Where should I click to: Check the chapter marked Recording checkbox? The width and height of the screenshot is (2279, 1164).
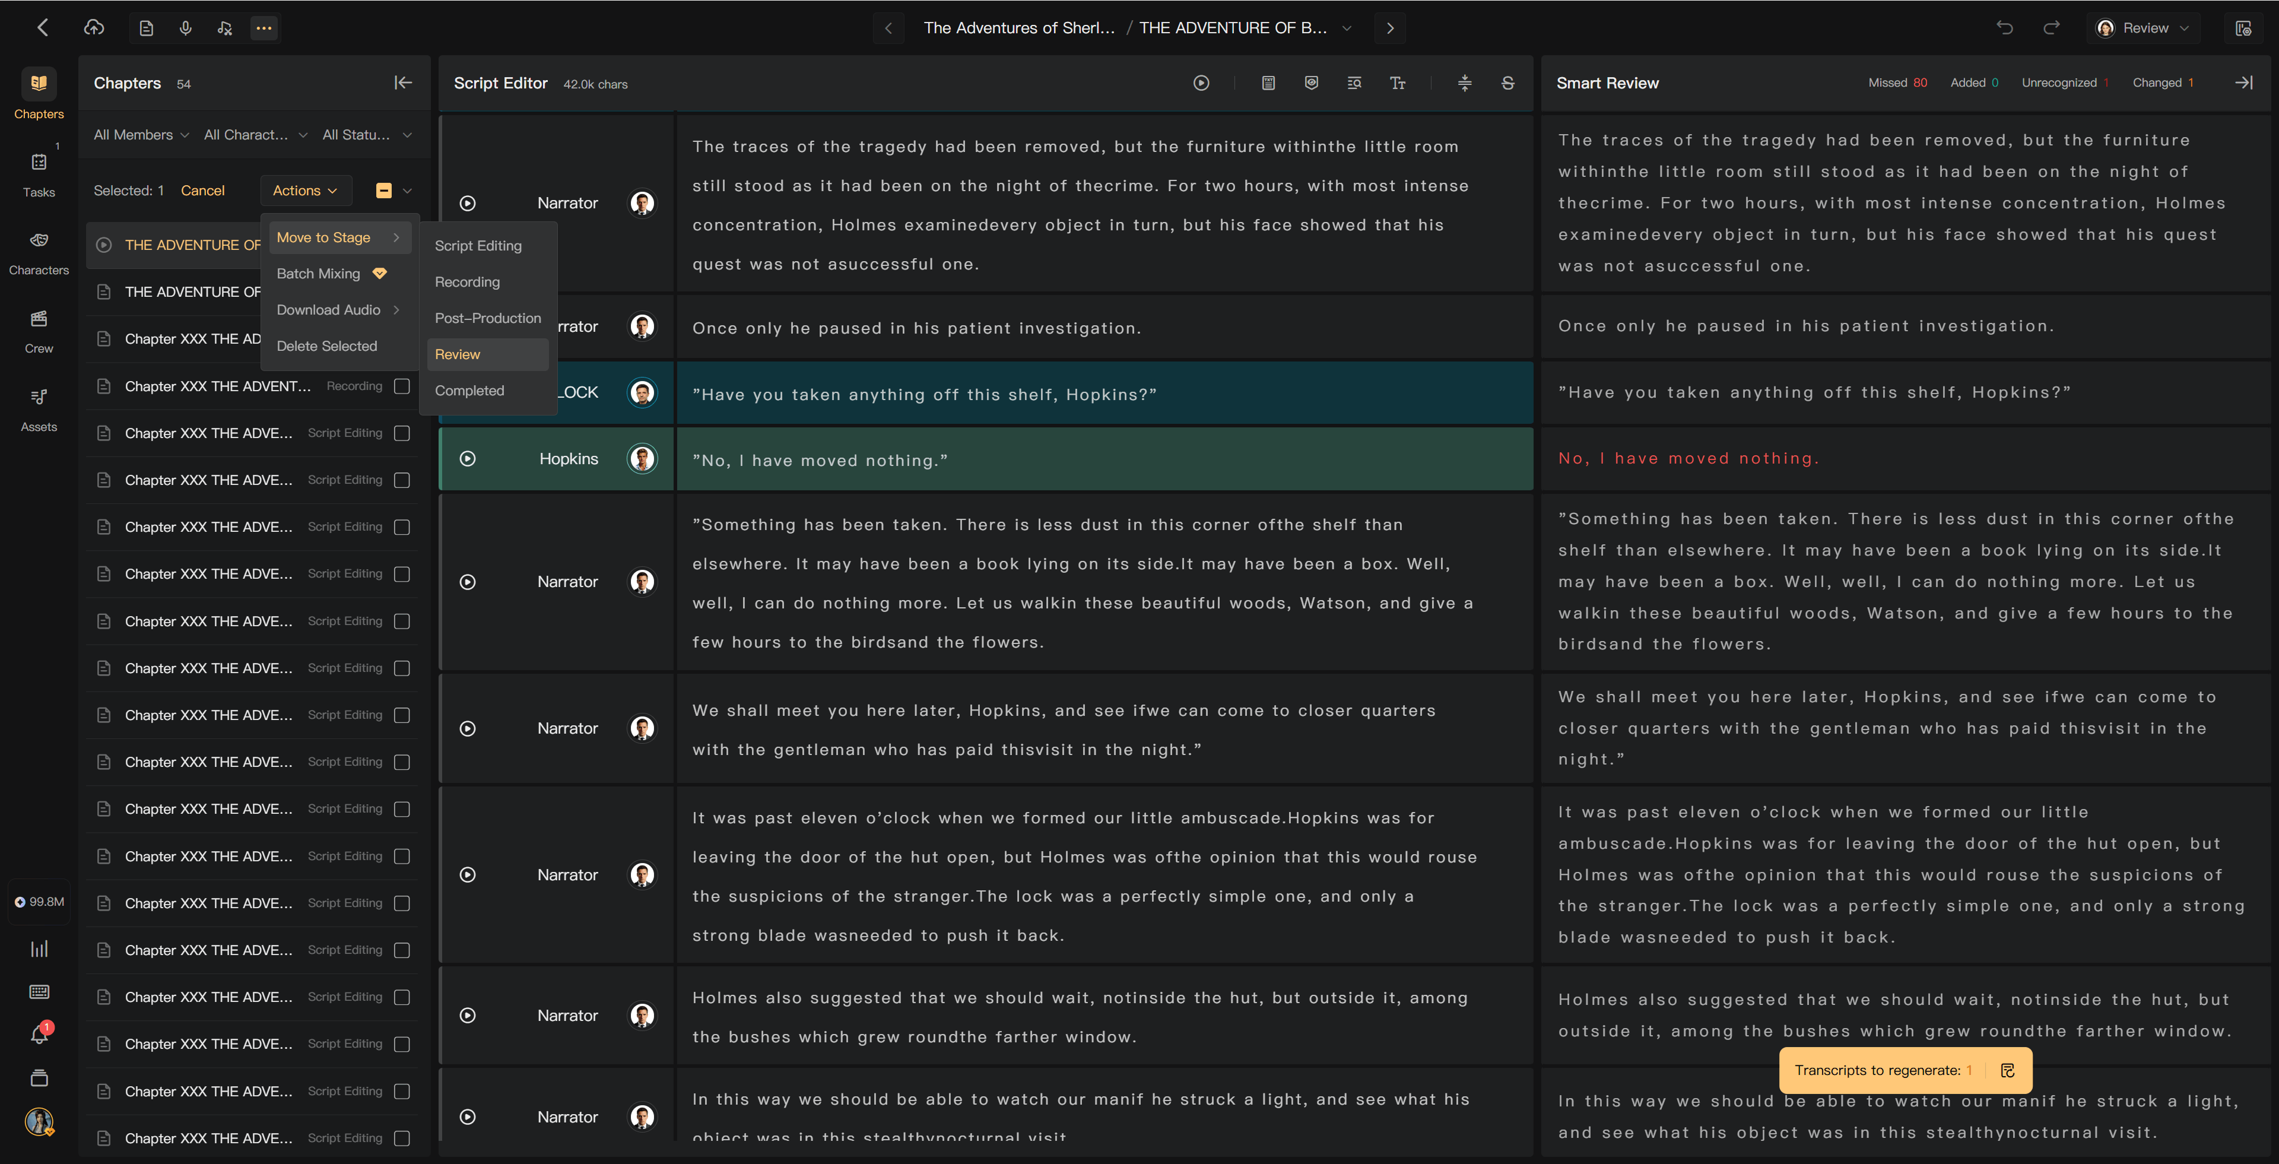402,386
